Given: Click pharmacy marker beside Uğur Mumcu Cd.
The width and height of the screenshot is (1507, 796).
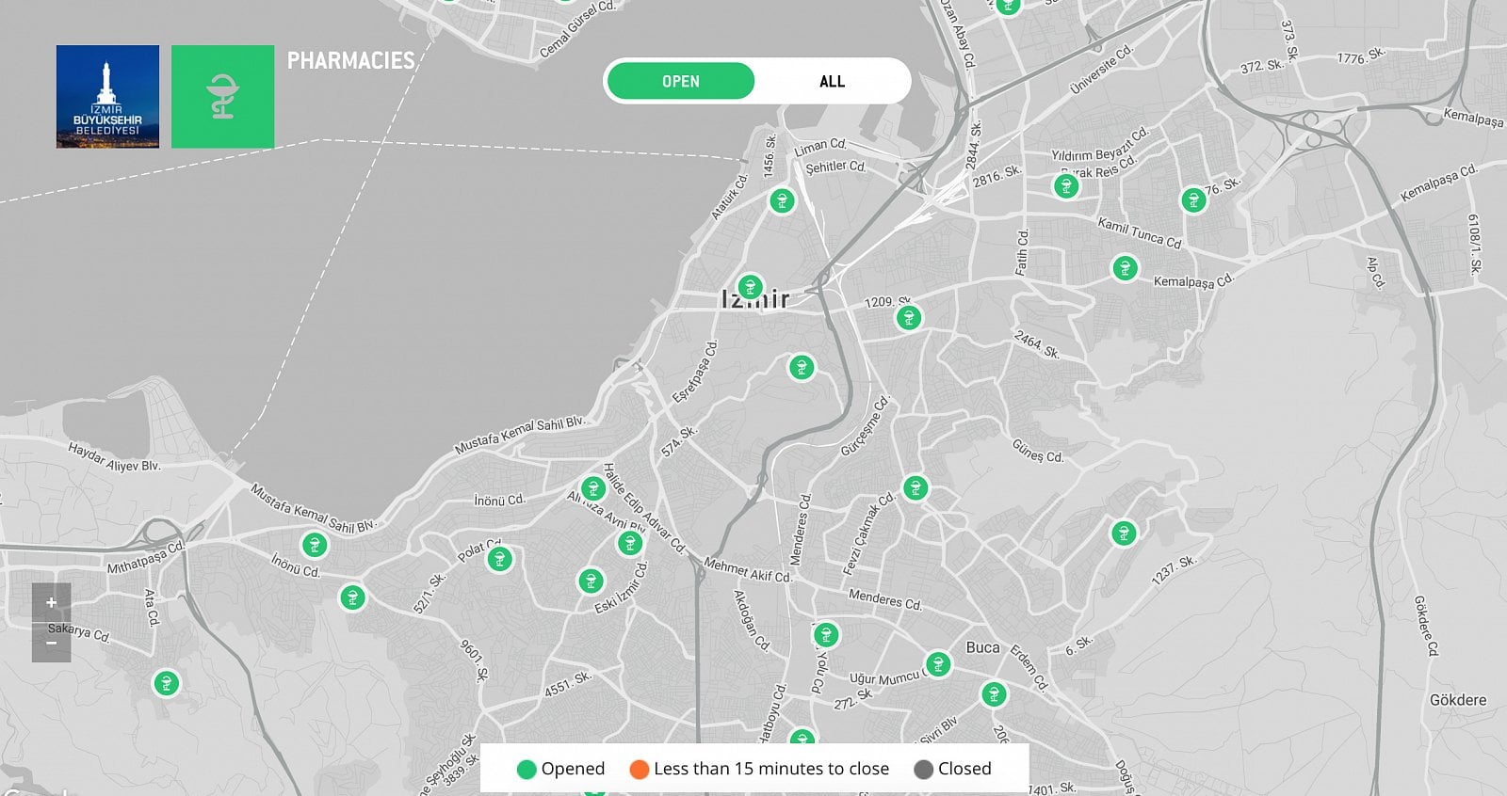Looking at the screenshot, I should (x=937, y=664).
